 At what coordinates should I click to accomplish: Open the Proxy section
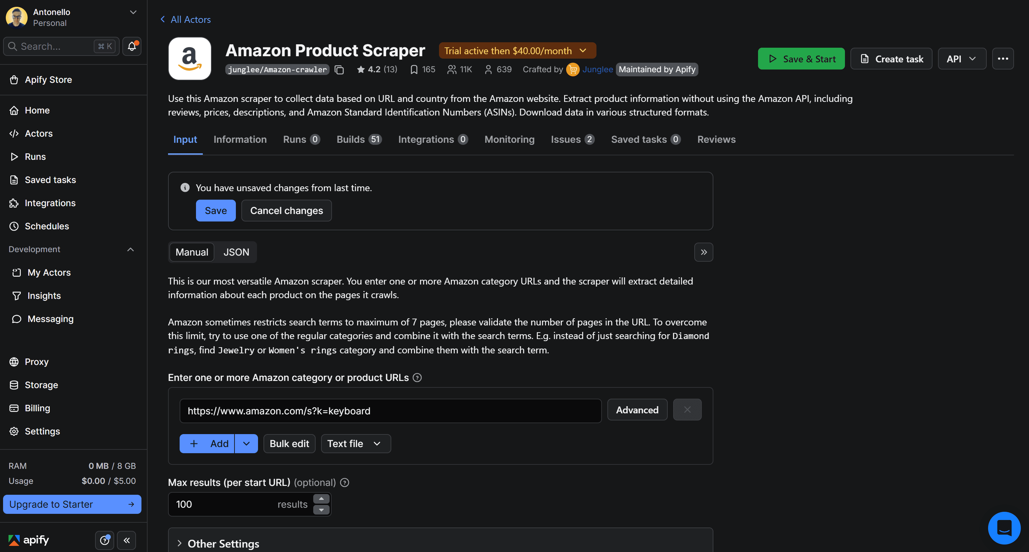(36, 362)
